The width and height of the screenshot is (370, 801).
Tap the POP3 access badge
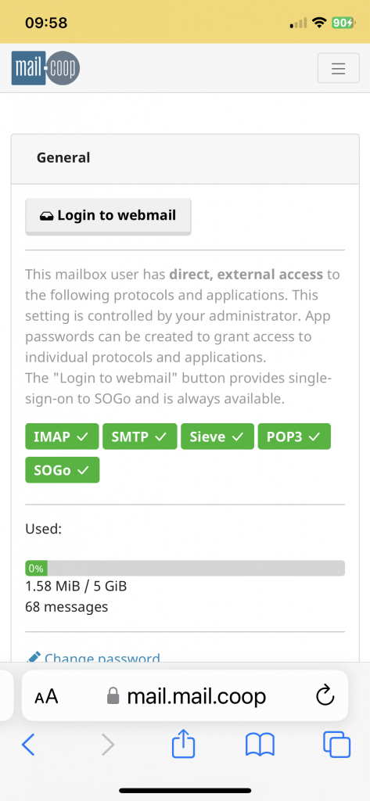[x=294, y=436]
